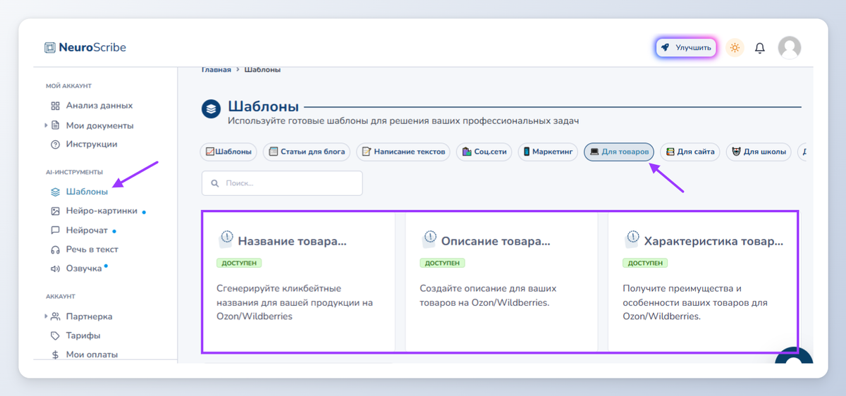The width and height of the screenshot is (846, 396).
Task: Click the Партнерка people icon
Action: click(x=56, y=316)
